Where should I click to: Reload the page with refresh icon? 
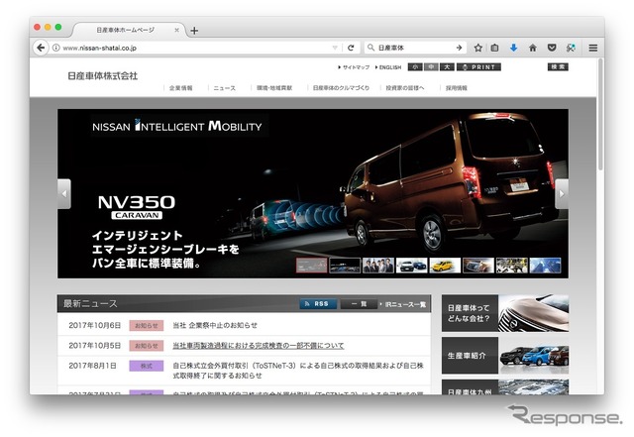[351, 48]
